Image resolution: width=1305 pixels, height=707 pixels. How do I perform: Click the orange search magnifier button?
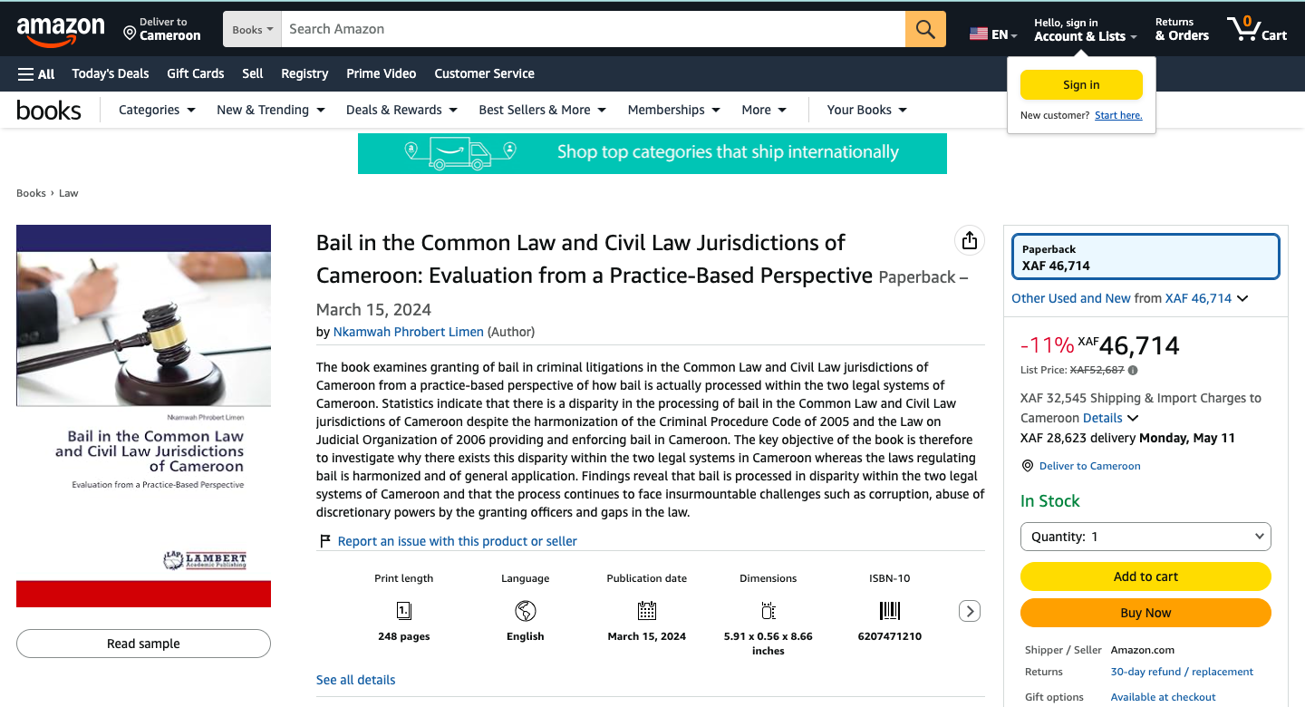coord(924,29)
